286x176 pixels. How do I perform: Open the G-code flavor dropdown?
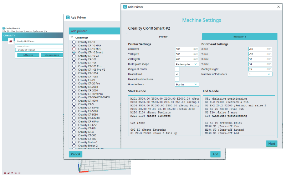187,84
